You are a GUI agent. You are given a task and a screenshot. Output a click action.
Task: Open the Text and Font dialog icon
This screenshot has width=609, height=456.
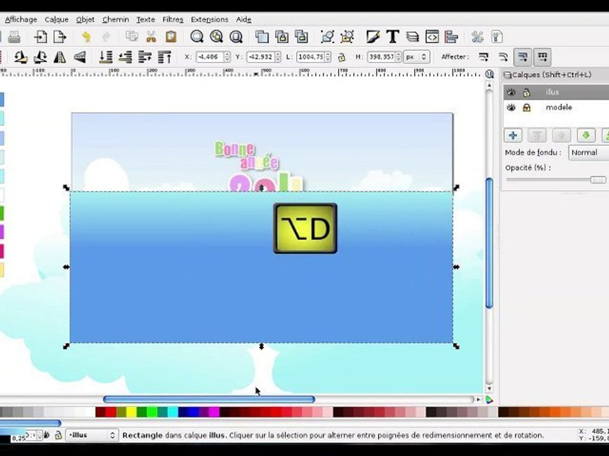393,37
